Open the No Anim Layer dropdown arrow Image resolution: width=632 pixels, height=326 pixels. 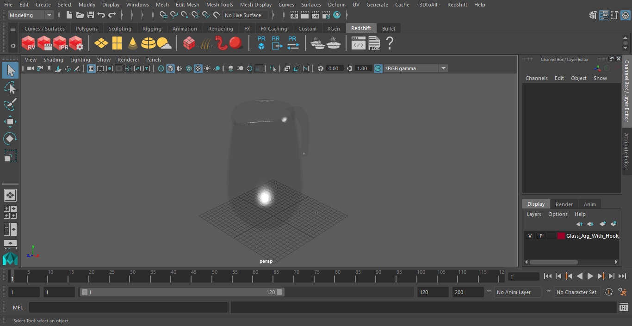489,292
